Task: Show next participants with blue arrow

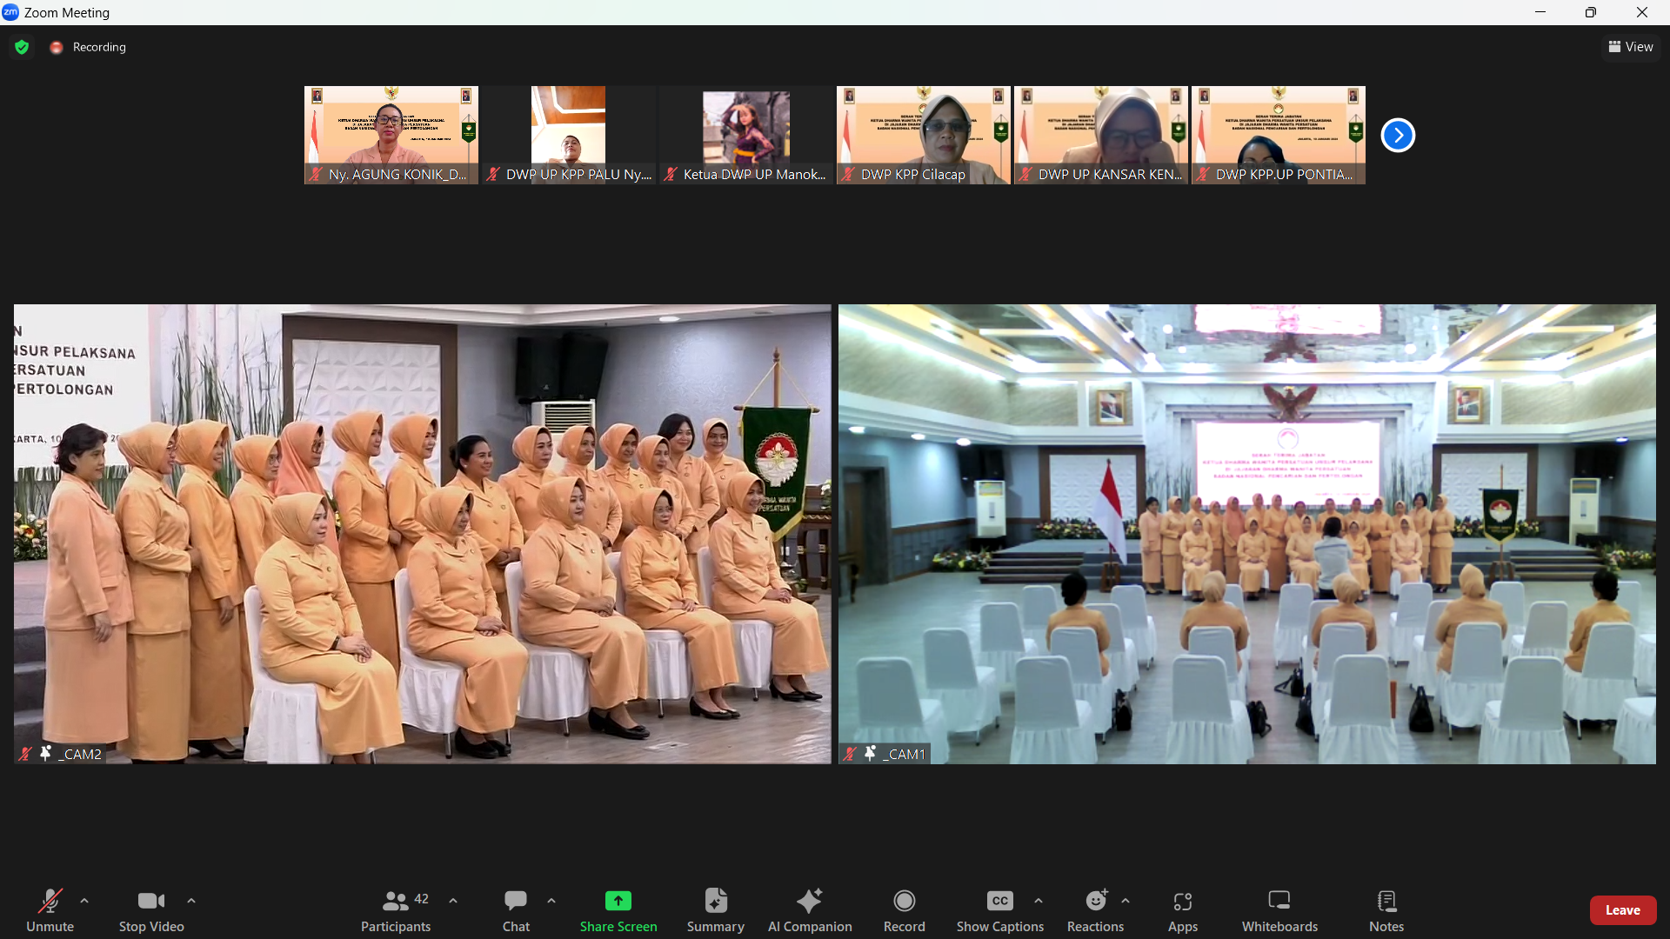Action: click(1398, 135)
